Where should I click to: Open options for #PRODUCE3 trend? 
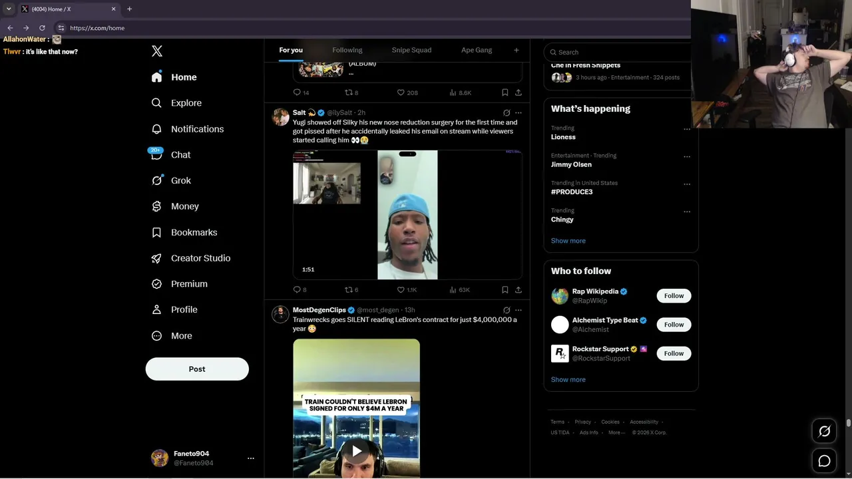687,184
